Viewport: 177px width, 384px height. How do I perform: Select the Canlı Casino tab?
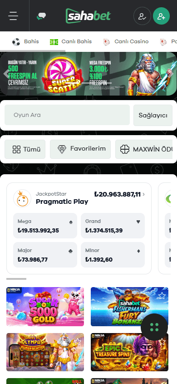pos(126,42)
